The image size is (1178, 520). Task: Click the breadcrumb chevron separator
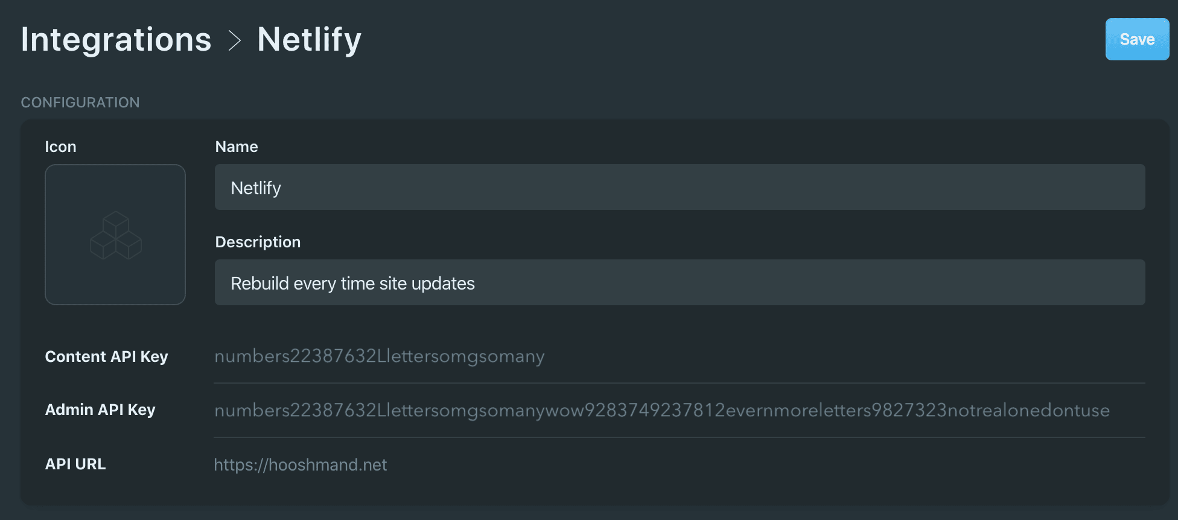[x=235, y=40]
